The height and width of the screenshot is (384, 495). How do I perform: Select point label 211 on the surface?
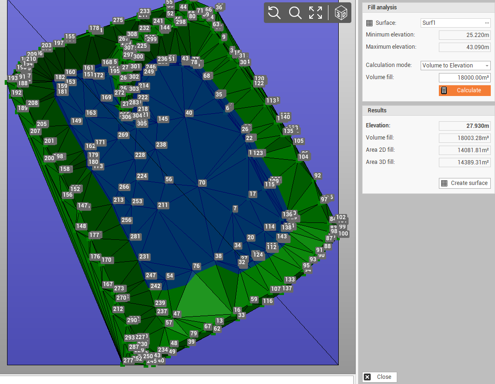click(x=163, y=205)
